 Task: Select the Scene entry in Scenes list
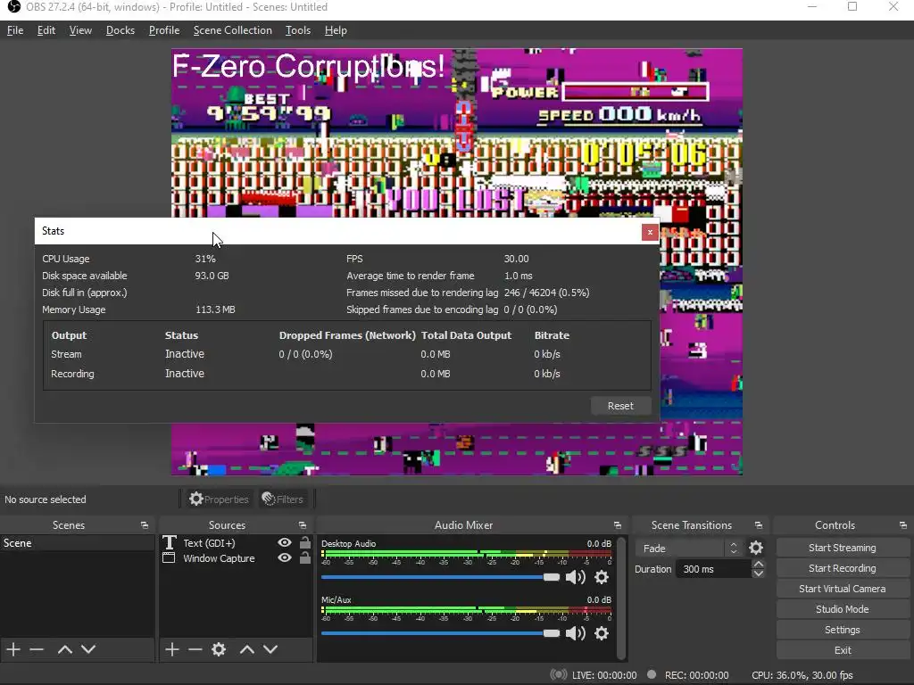77,543
